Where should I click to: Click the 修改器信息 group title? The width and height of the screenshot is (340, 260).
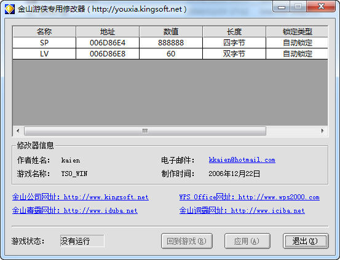click(35, 145)
